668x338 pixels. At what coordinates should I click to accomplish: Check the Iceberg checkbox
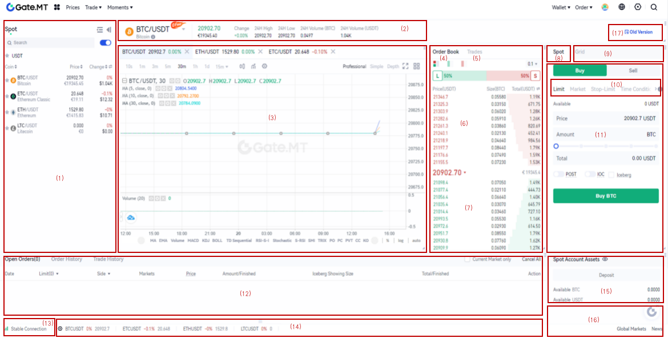pyautogui.click(x=611, y=175)
